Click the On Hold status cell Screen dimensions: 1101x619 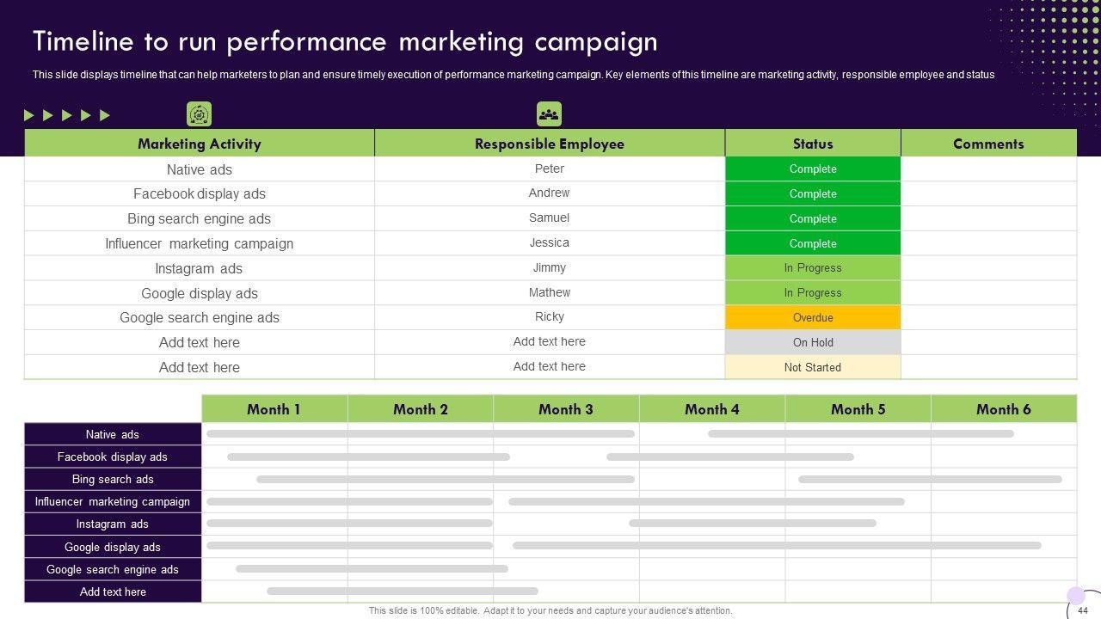tap(813, 342)
